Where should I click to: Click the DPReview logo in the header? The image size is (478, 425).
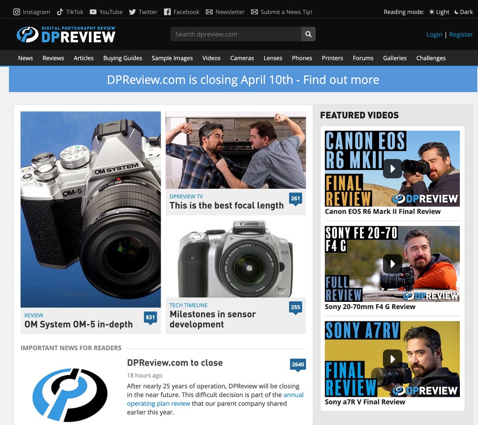66,34
